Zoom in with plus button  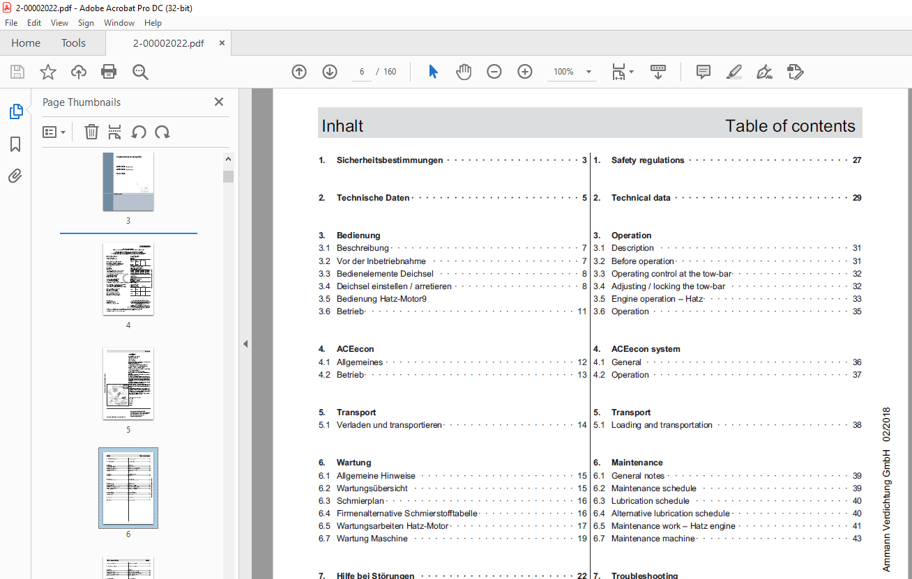pos(525,72)
